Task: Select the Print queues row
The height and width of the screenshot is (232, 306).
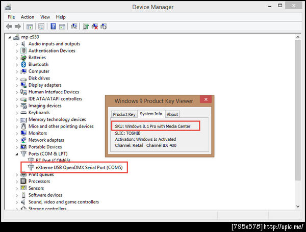Action: tap(41, 174)
